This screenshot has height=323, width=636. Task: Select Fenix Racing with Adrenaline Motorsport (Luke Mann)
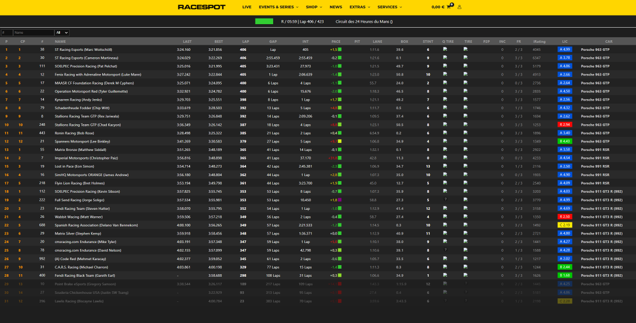coord(98,75)
